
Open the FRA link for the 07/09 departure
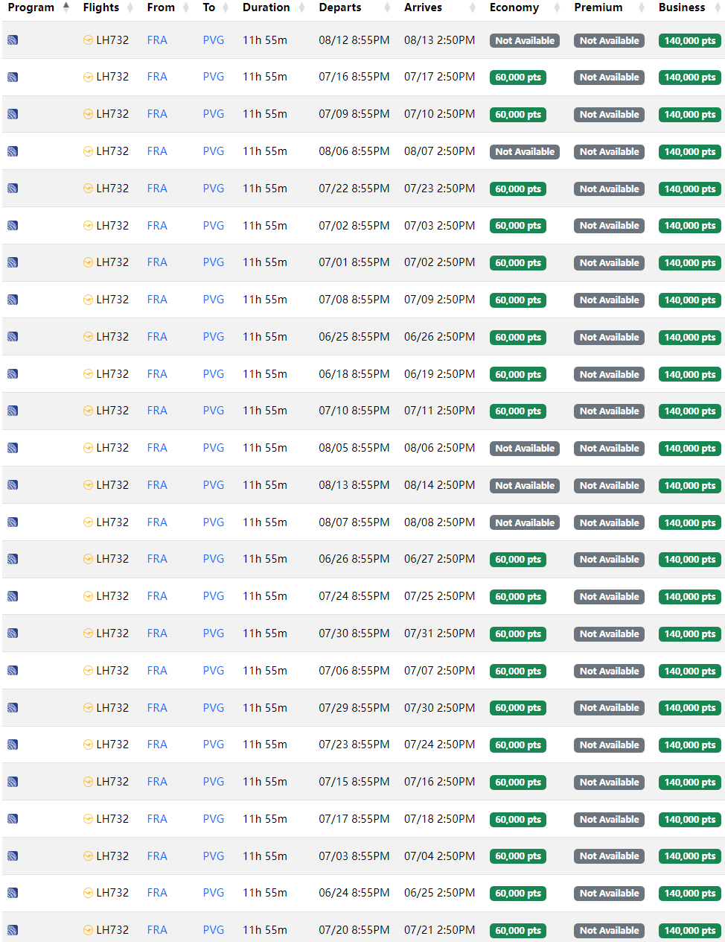coord(157,114)
